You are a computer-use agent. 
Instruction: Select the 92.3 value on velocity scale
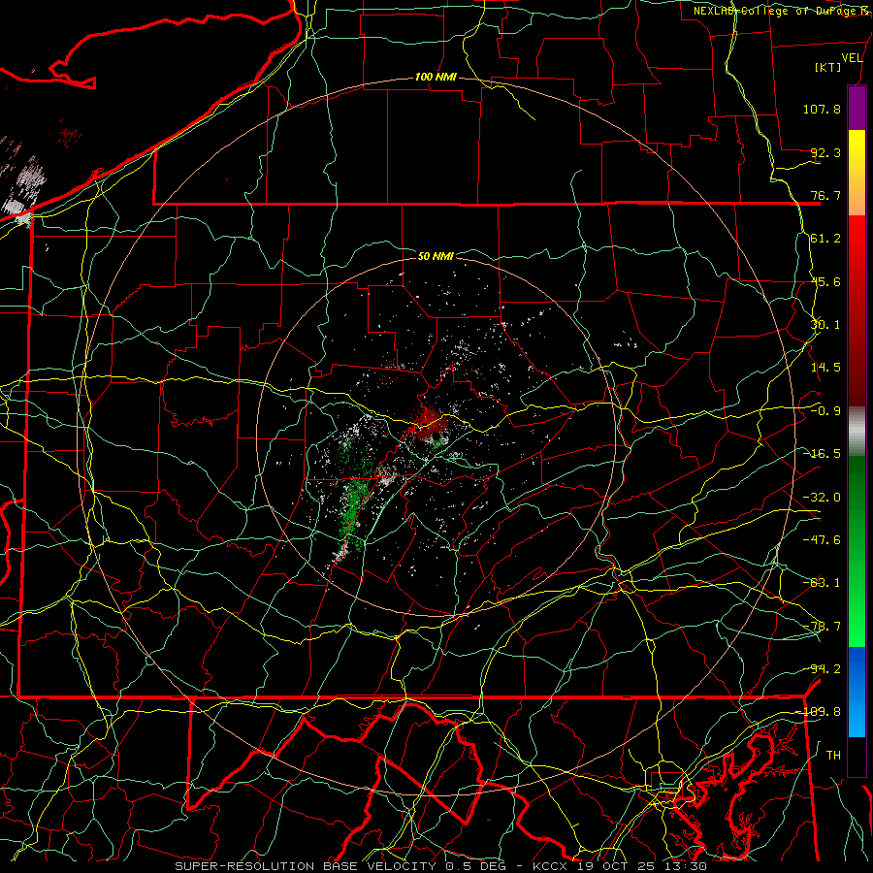[825, 152]
